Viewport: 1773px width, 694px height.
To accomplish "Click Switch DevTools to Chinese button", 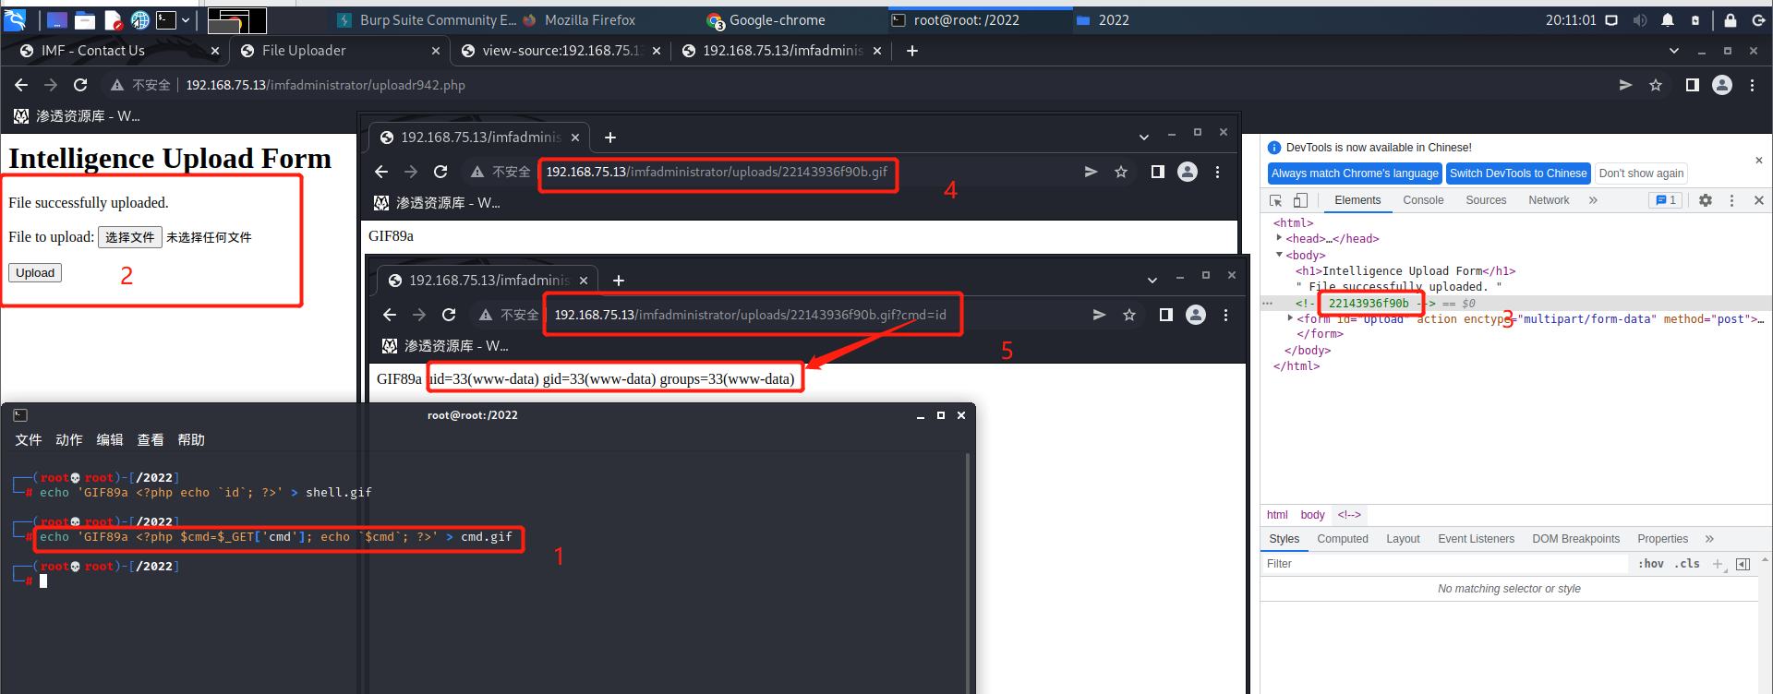I will 1518,173.
